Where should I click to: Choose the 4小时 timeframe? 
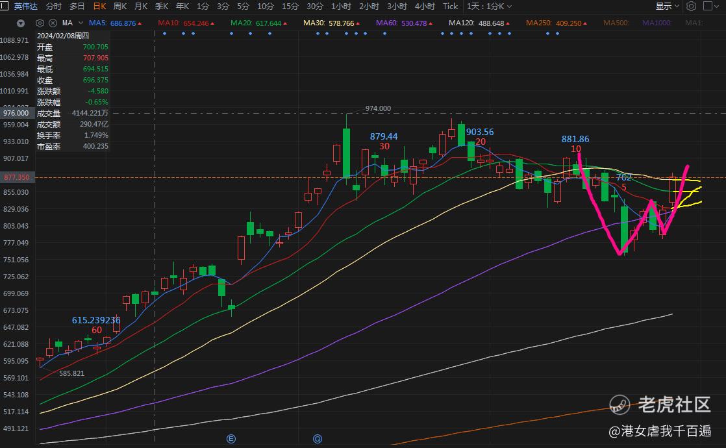(x=425, y=6)
